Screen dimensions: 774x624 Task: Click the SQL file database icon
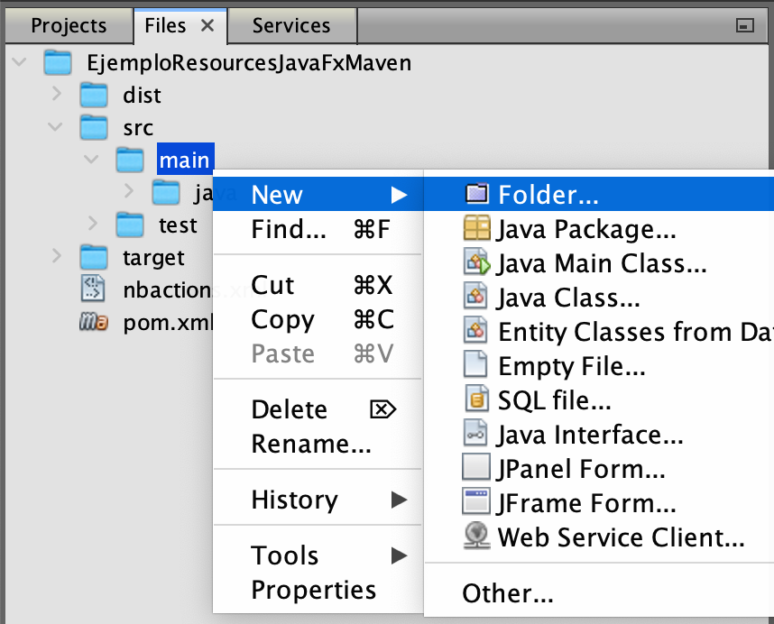click(476, 400)
